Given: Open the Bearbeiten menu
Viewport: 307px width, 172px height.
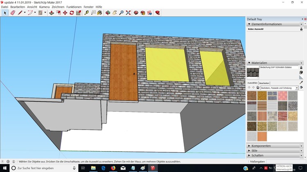Looking at the screenshot, I should tap(18, 7).
